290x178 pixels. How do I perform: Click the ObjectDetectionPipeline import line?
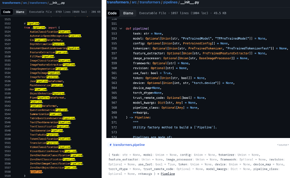pyautogui.click(x=47, y=93)
